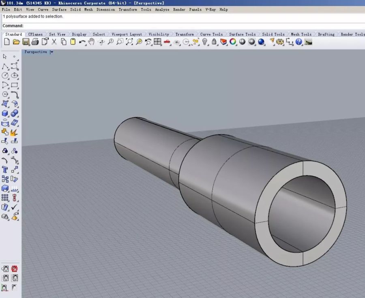Open the Perspective viewport dropdown arrow
Image resolution: width=365 pixels, height=298 pixels.
(52, 52)
